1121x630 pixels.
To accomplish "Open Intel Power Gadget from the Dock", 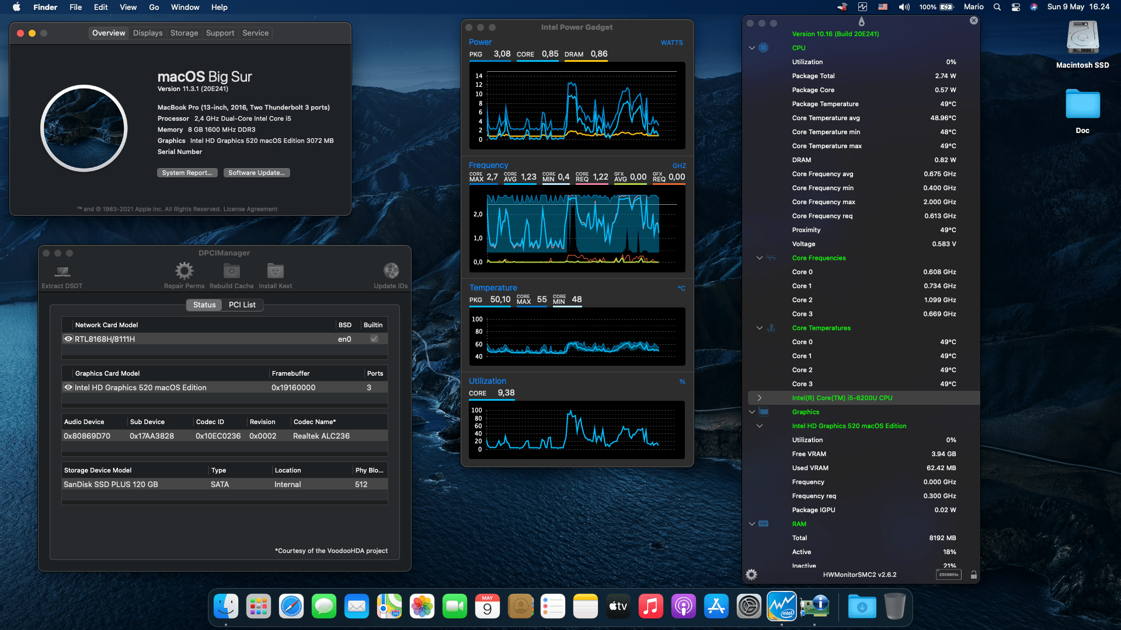I will [x=782, y=607].
